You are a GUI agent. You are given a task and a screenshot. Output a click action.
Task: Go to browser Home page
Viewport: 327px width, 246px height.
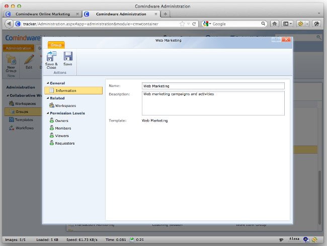pos(275,24)
